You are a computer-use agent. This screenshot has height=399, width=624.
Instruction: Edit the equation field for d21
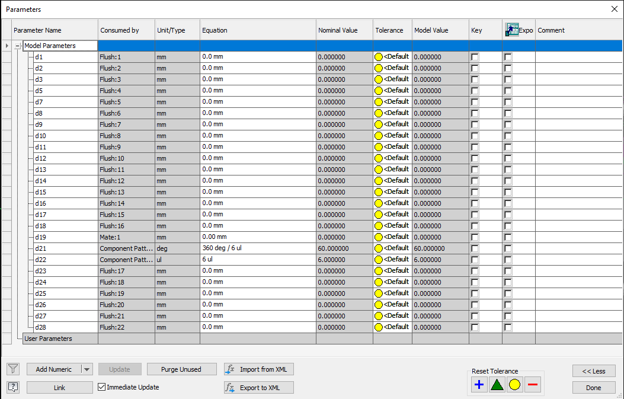(257, 248)
